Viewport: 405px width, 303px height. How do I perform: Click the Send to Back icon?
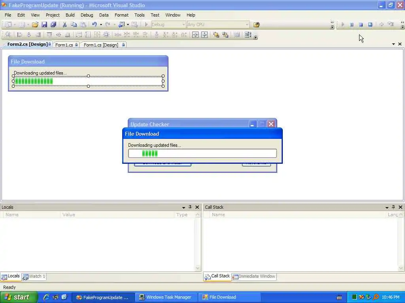[225, 35]
